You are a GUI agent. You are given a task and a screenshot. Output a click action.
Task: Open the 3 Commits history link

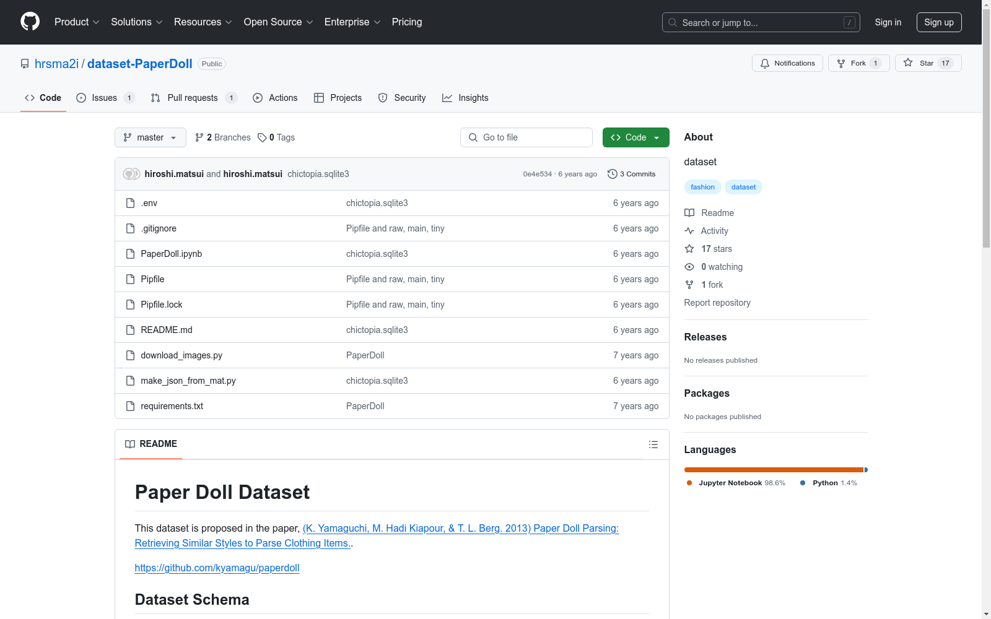point(632,174)
